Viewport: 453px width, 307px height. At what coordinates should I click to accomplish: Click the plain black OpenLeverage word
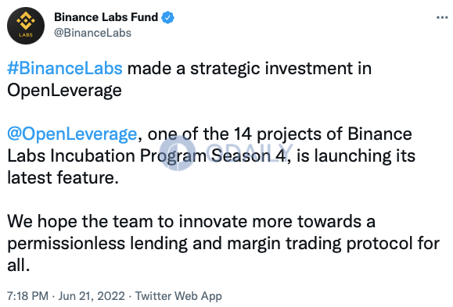coord(64,91)
